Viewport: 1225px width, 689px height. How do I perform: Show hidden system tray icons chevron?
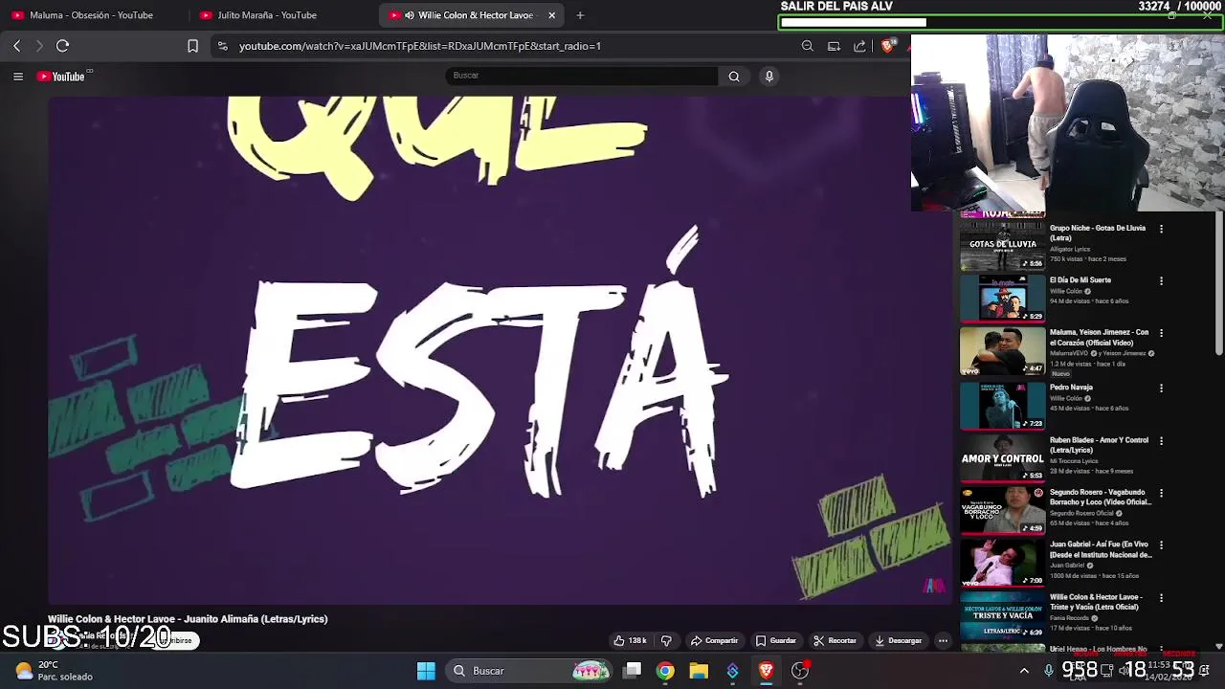tap(1024, 671)
